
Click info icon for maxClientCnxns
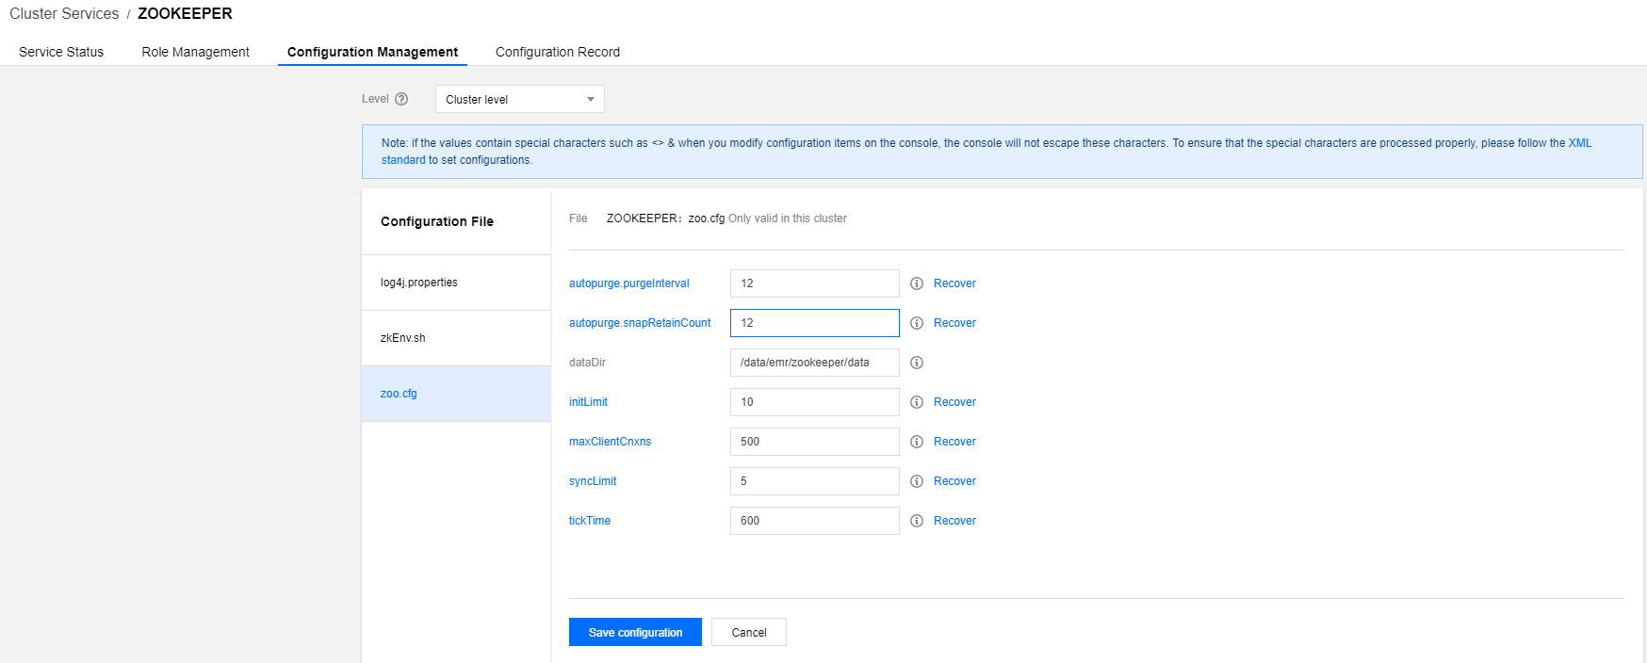point(917,442)
